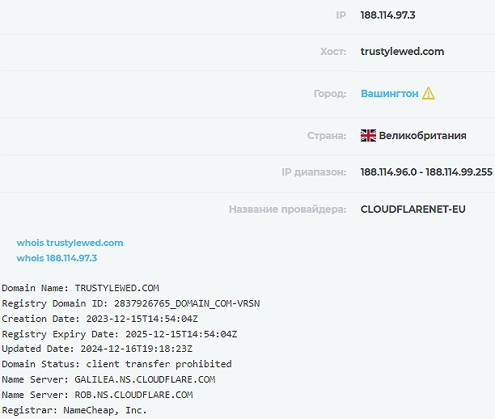Viewport: 495px width, 419px height.
Task: Click the GALILEA.NS.CLOUDFLARE.COM name server line
Action: tap(108, 379)
